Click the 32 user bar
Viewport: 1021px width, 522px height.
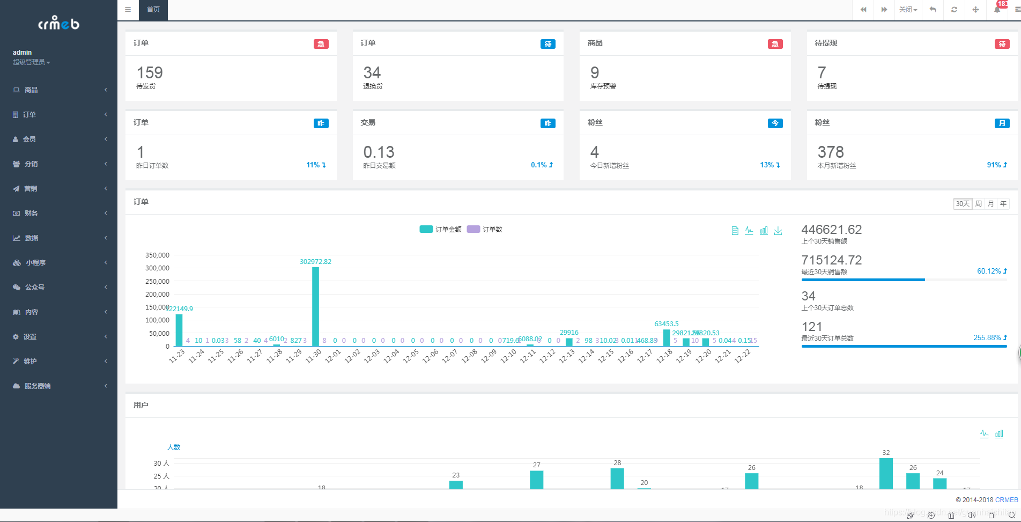pyautogui.click(x=886, y=474)
